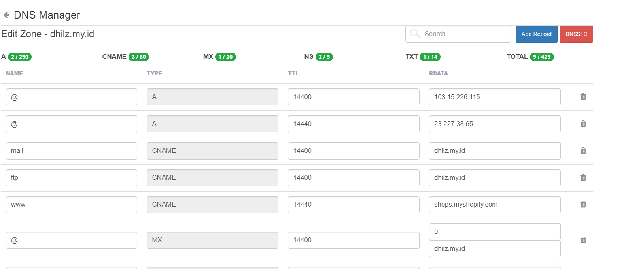
Task: Filter by CNAME records badge 3 / 60
Action: tap(139, 57)
